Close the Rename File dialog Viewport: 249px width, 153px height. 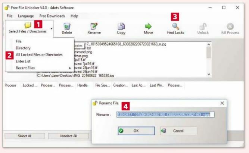point(222,103)
